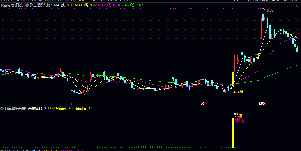Click the diamond icon at chart top right
301x151 pixels.
[297, 5]
